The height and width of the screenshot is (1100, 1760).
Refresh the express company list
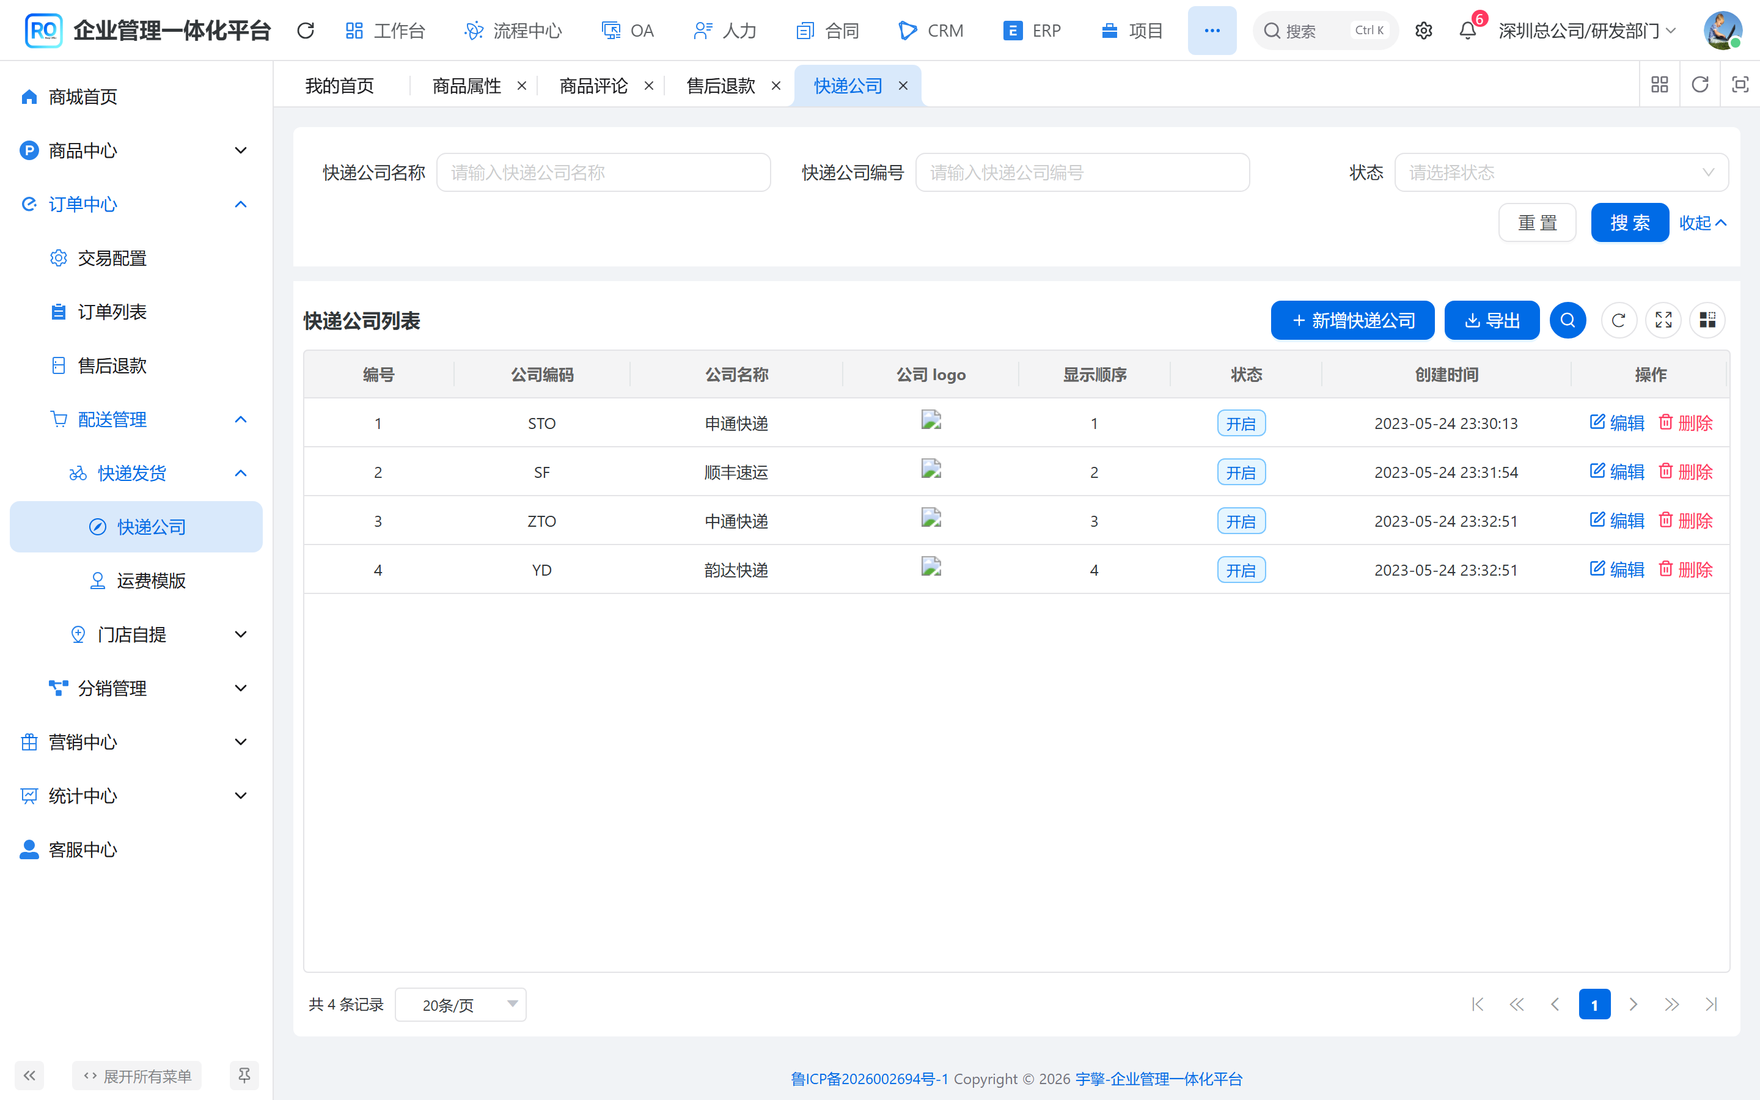point(1618,320)
